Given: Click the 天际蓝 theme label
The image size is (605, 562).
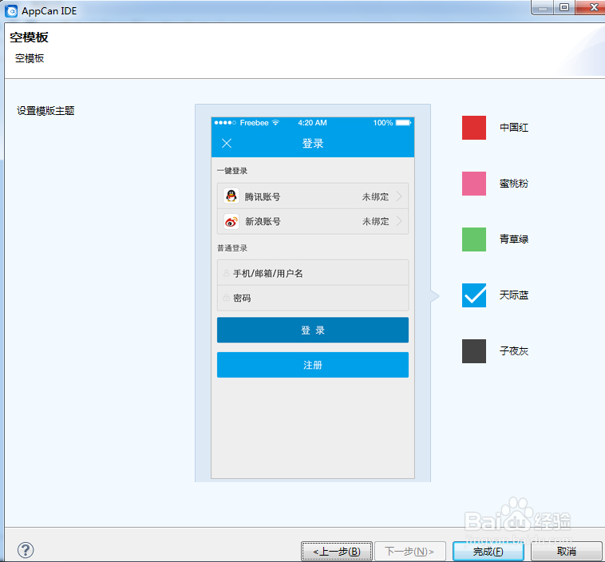Looking at the screenshot, I should point(514,295).
